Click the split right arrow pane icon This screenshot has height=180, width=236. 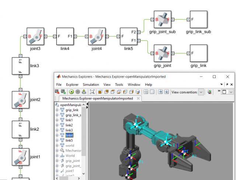coord(160,92)
